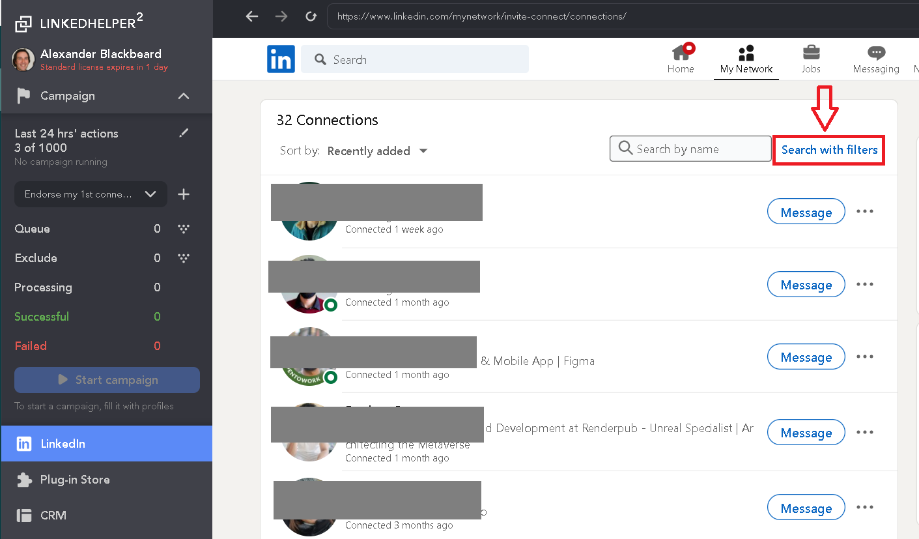Open Alexander Blackbeard profile avatar
This screenshot has width=919, height=539.
(x=23, y=59)
